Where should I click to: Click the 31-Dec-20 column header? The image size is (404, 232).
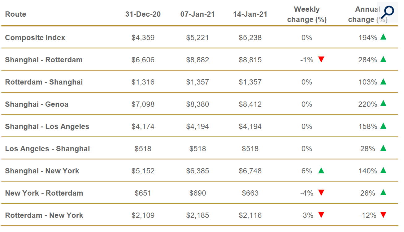click(143, 14)
